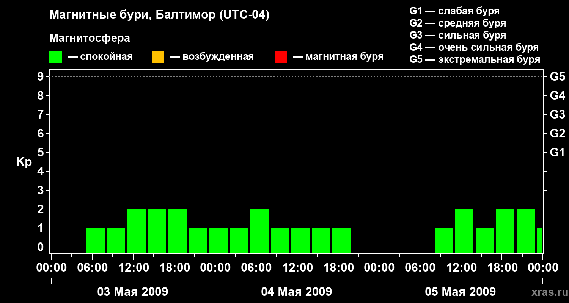The width and height of the screenshot is (569, 303).
Task: Click the green 'спокойная' legend swatch
Action: (x=55, y=57)
